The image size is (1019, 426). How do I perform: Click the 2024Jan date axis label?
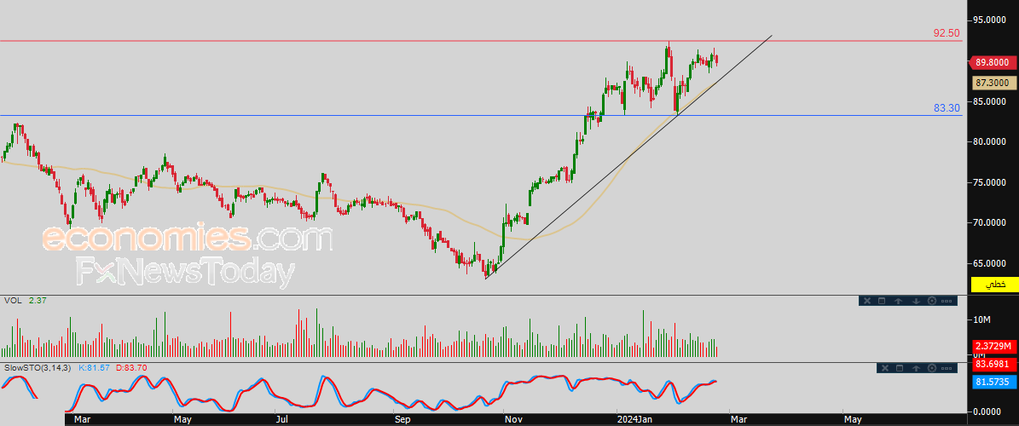coord(635,419)
